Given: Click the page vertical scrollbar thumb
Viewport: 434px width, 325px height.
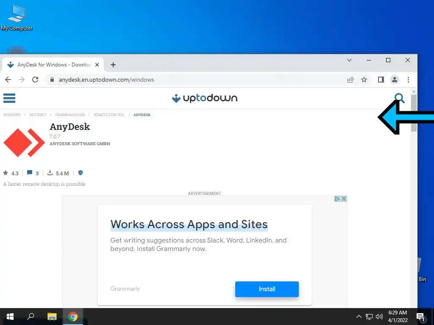Looking at the screenshot, I should pos(414,113).
